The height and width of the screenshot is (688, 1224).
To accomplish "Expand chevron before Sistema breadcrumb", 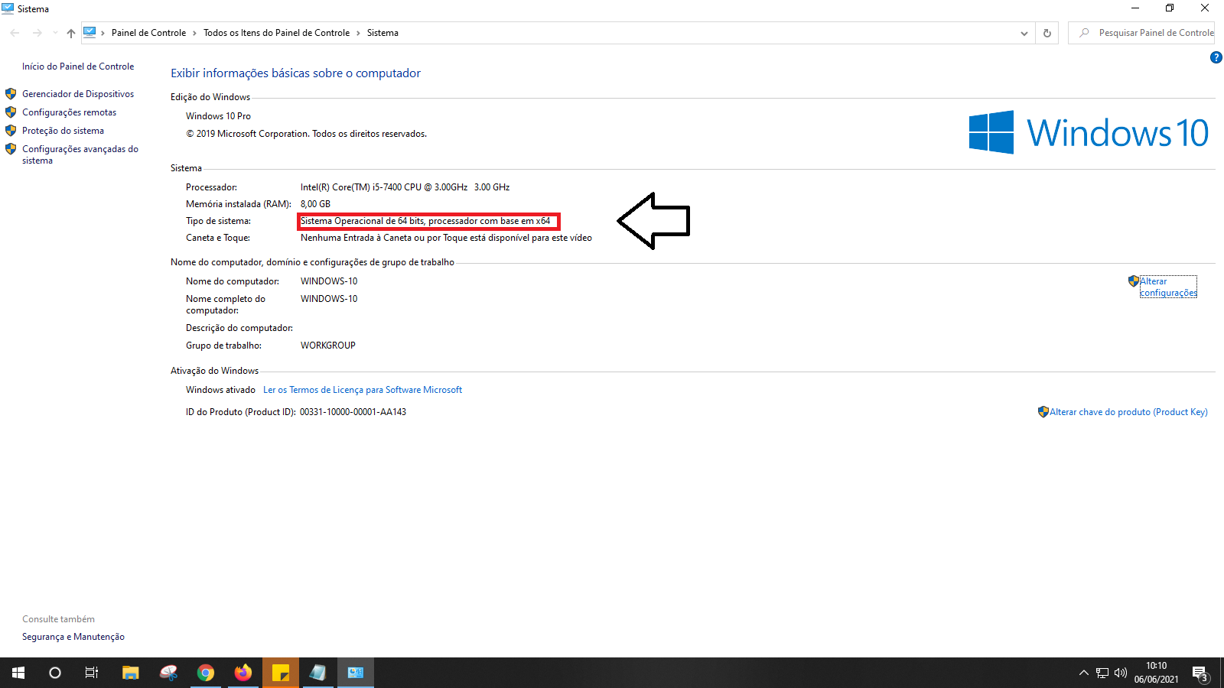I will click(358, 33).
